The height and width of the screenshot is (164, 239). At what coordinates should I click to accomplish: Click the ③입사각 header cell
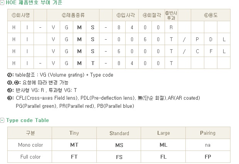click(x=125, y=15)
